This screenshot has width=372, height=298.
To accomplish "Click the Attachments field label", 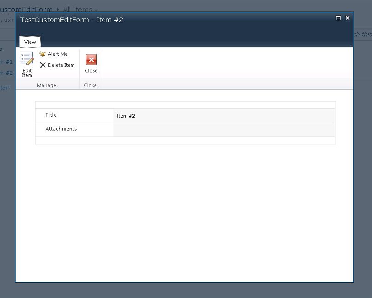I will pyautogui.click(x=61, y=129).
